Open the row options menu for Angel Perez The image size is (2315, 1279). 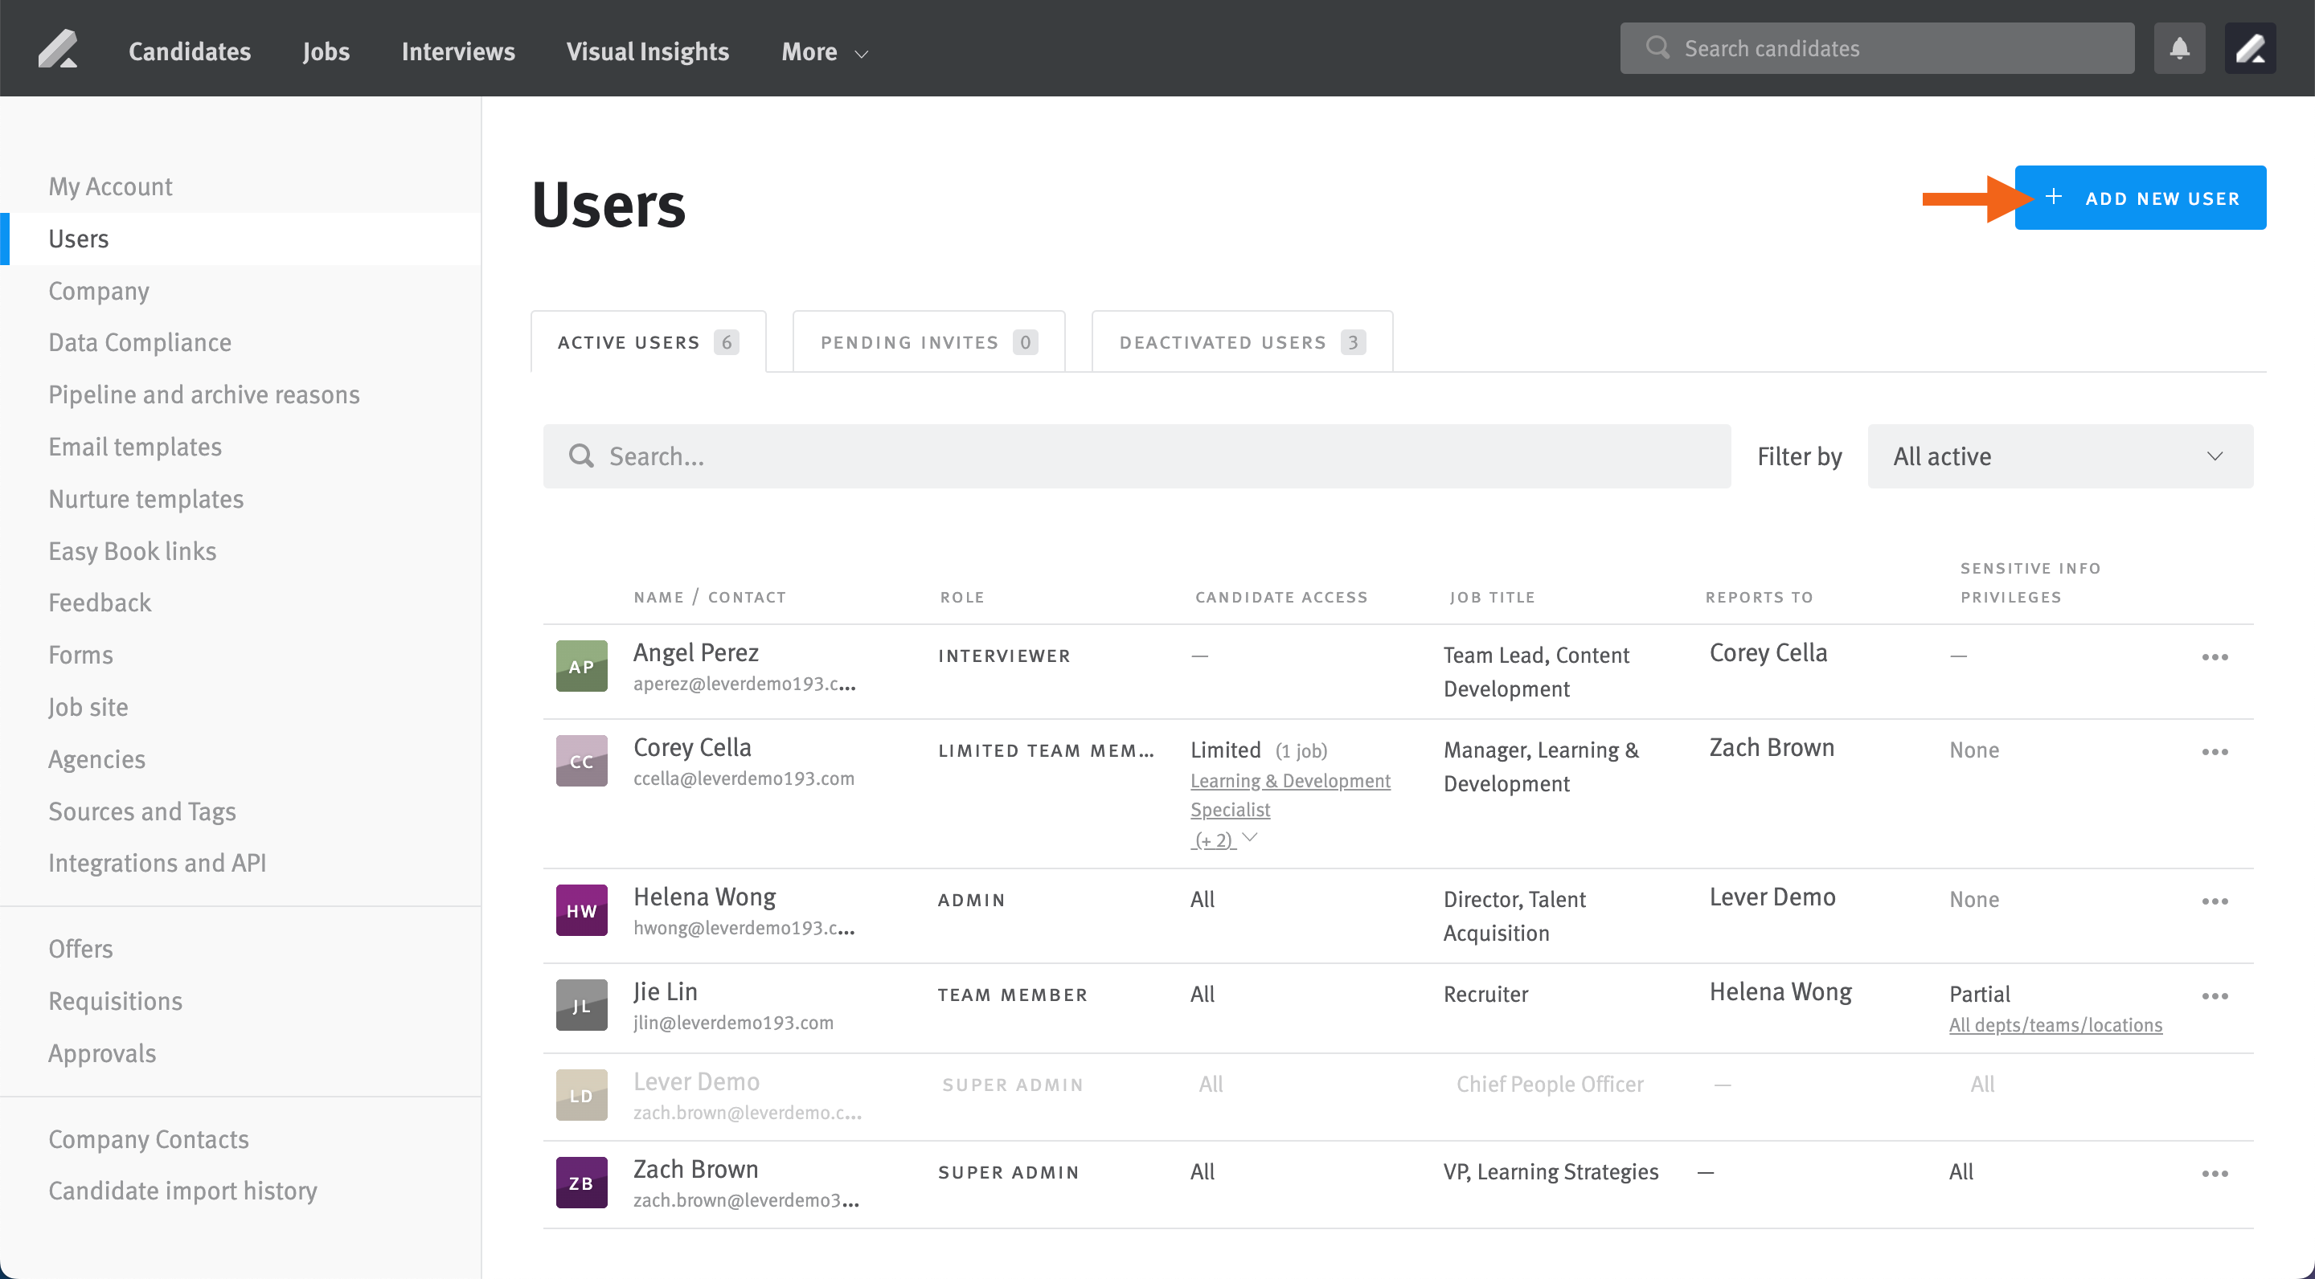[2216, 656]
